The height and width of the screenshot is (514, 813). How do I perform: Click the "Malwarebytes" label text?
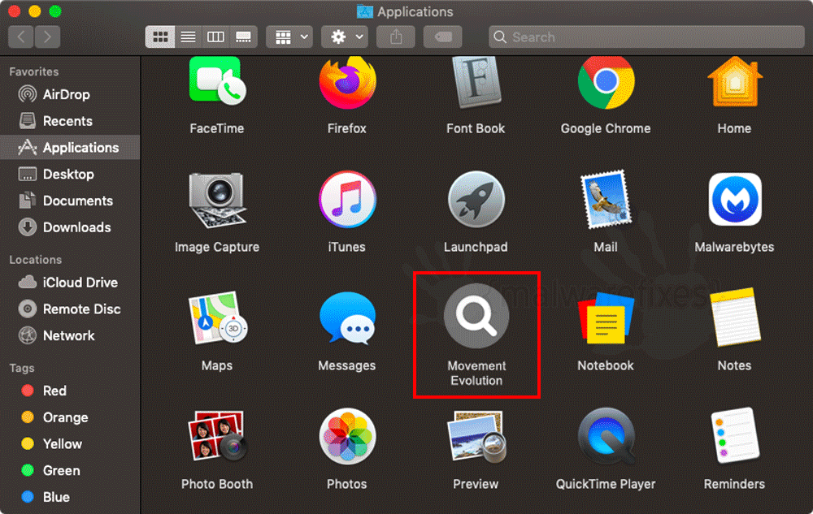[x=735, y=247]
